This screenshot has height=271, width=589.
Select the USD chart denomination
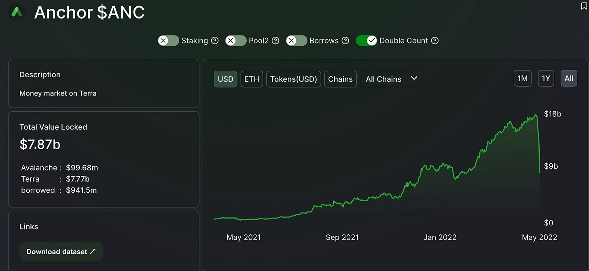[225, 79]
